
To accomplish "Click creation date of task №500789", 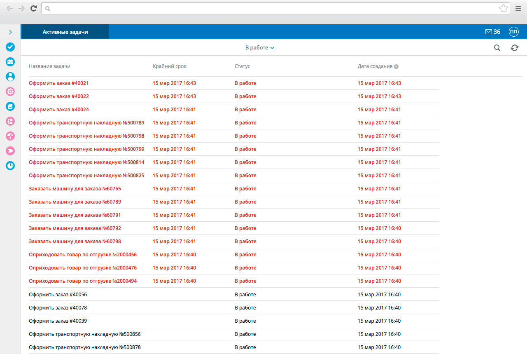I will (379, 123).
